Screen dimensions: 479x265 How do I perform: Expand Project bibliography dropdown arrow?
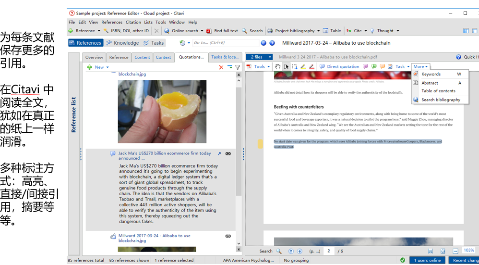(318, 31)
